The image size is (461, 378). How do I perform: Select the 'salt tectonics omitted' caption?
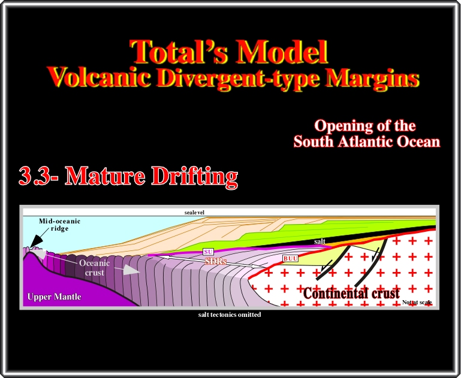click(x=230, y=315)
